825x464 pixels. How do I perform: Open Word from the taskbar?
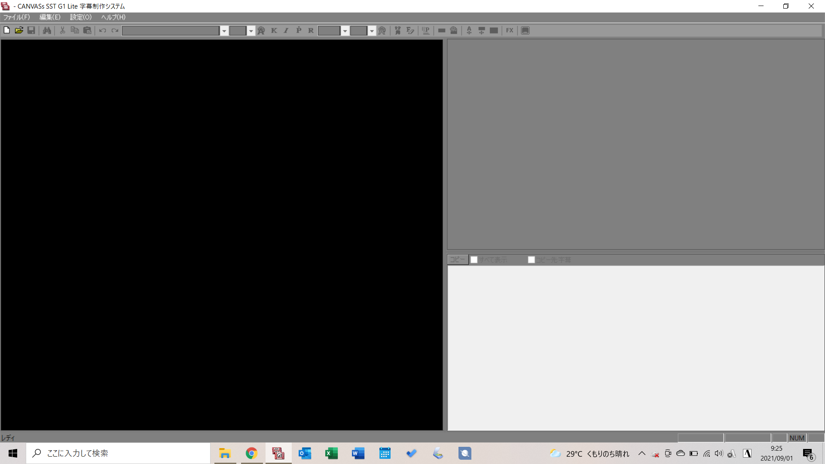(x=358, y=453)
